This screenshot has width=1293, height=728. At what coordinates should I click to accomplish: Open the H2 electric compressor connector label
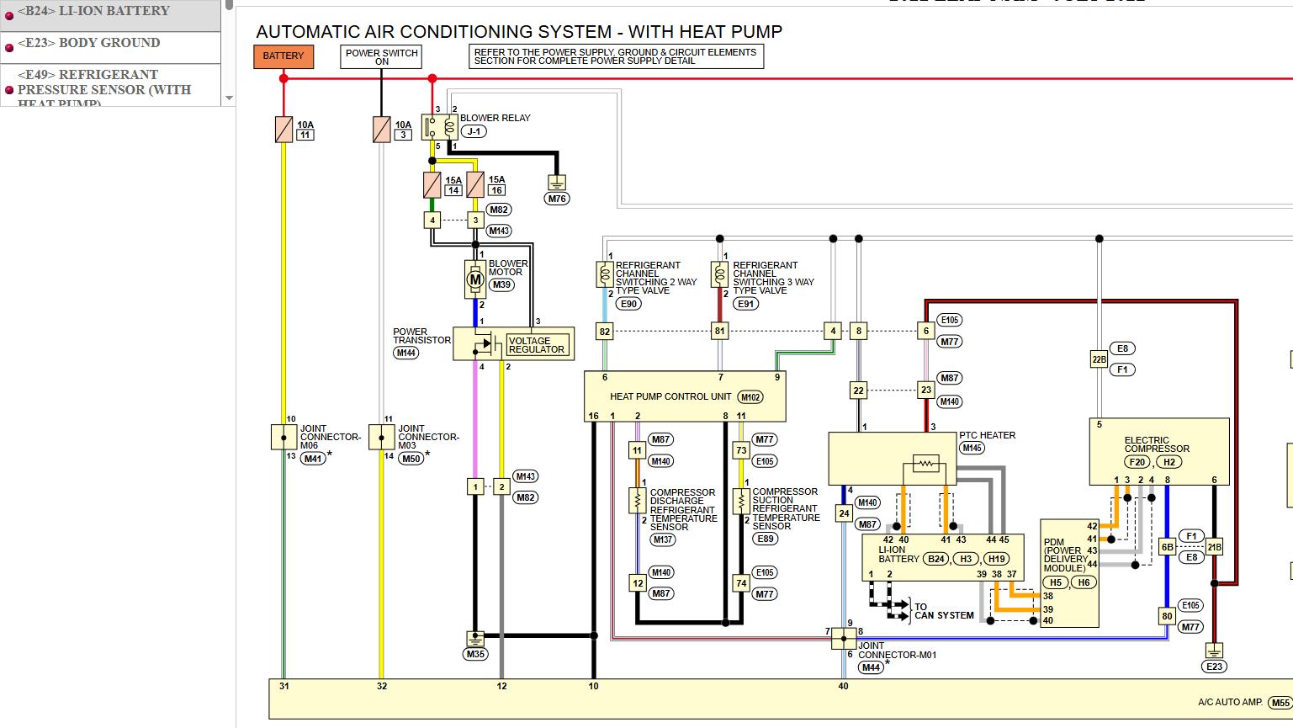(1169, 462)
